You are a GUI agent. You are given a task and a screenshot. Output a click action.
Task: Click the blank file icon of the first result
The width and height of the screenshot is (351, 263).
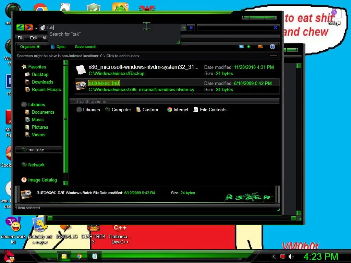[81, 70]
